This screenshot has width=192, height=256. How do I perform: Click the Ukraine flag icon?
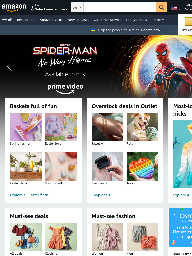tap(93, 30)
